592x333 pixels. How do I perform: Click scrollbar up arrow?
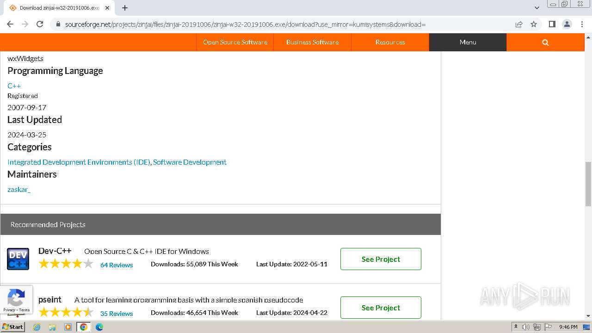point(588,37)
